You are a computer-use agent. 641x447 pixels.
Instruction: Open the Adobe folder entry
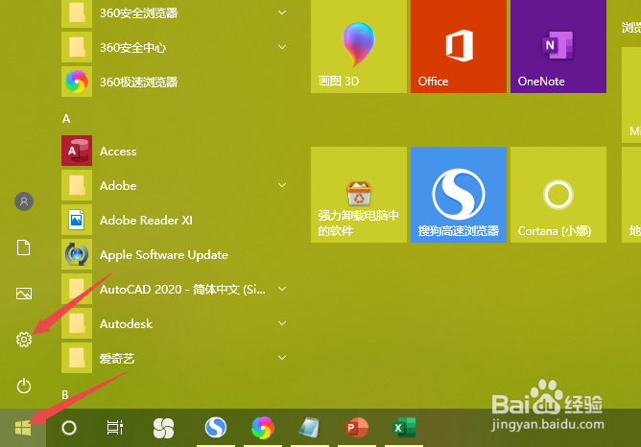click(176, 185)
